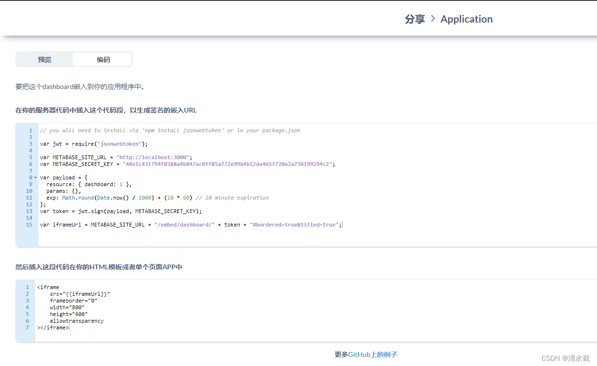Viewport: 597px width, 366px height.
Task: Click the iframeUrl assignment line
Action: 191,225
